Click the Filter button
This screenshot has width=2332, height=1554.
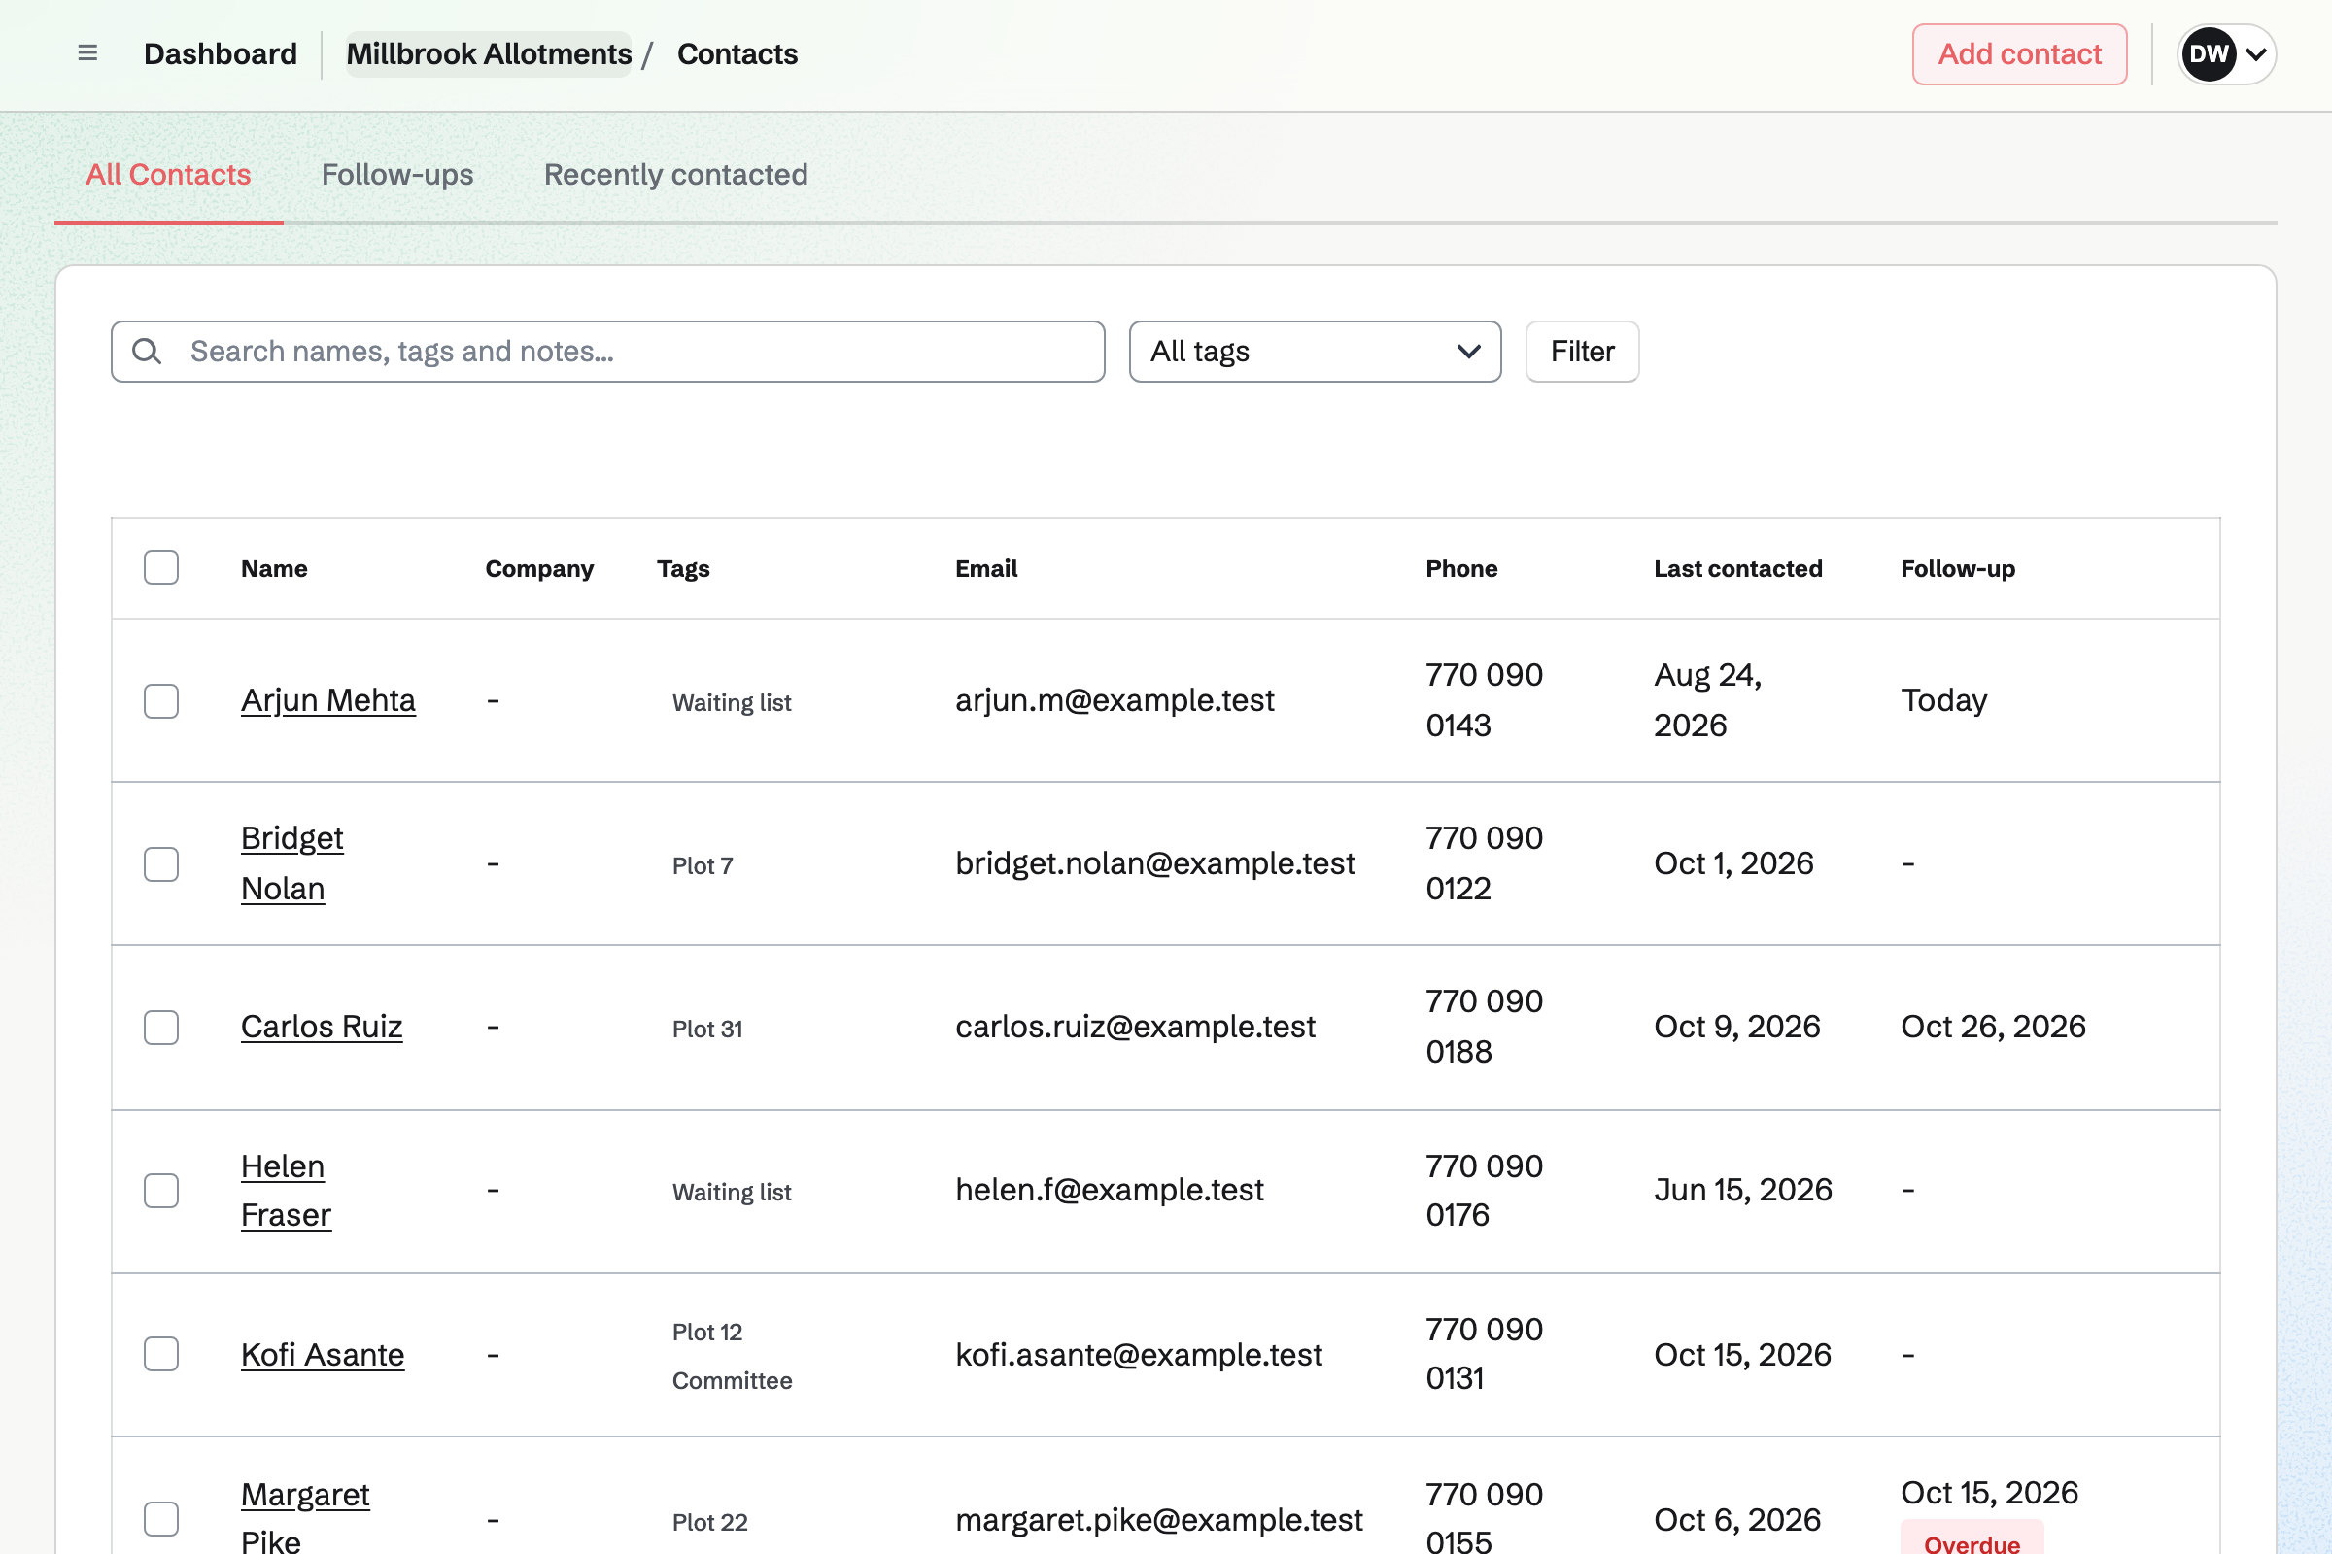point(1582,351)
